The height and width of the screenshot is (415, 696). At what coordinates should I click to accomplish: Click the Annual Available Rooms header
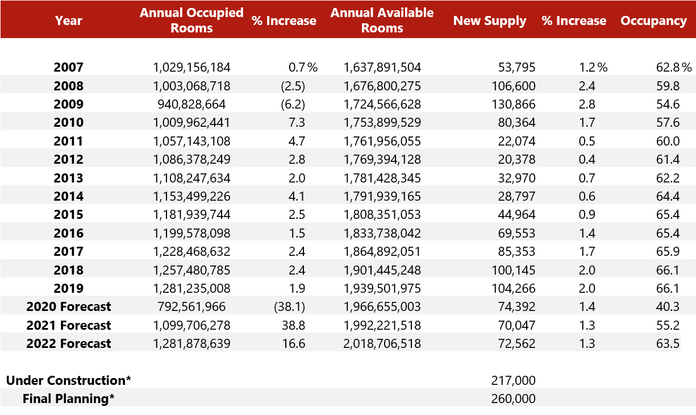pos(382,20)
